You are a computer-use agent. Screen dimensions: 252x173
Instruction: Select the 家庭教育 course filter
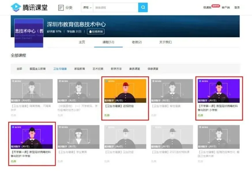(80, 69)
